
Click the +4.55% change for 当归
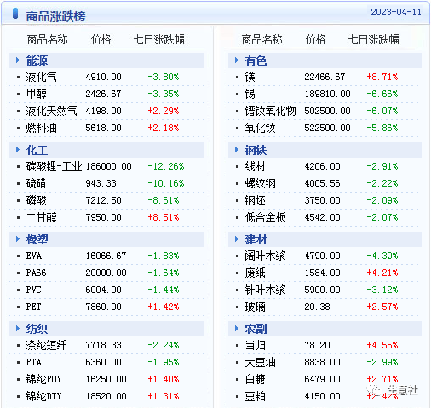pyautogui.click(x=382, y=345)
